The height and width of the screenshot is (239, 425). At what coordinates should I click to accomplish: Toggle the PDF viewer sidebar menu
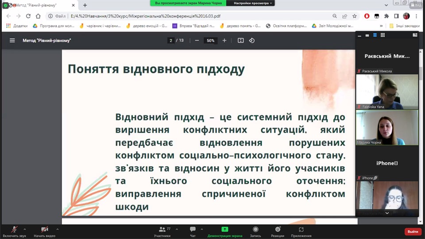[12, 40]
